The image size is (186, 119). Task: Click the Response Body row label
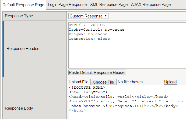(x=19, y=108)
